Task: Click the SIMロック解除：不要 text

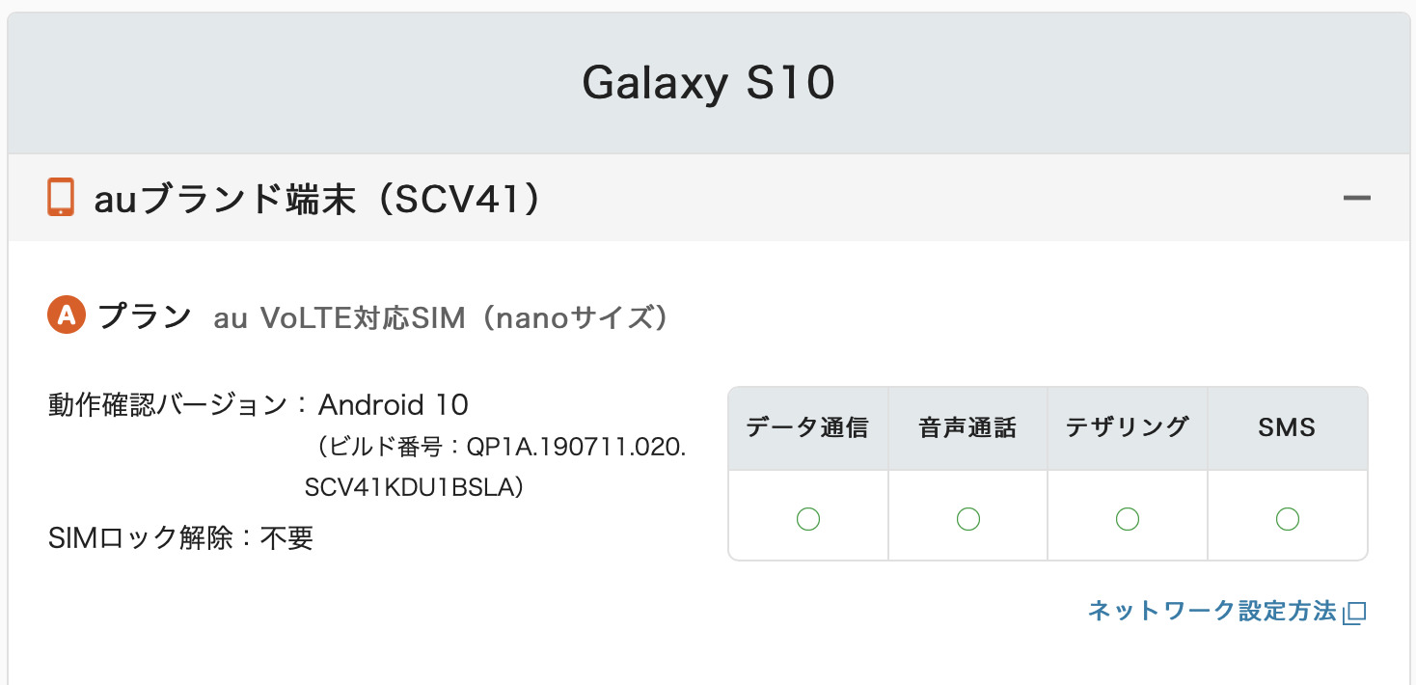Action: point(180,537)
